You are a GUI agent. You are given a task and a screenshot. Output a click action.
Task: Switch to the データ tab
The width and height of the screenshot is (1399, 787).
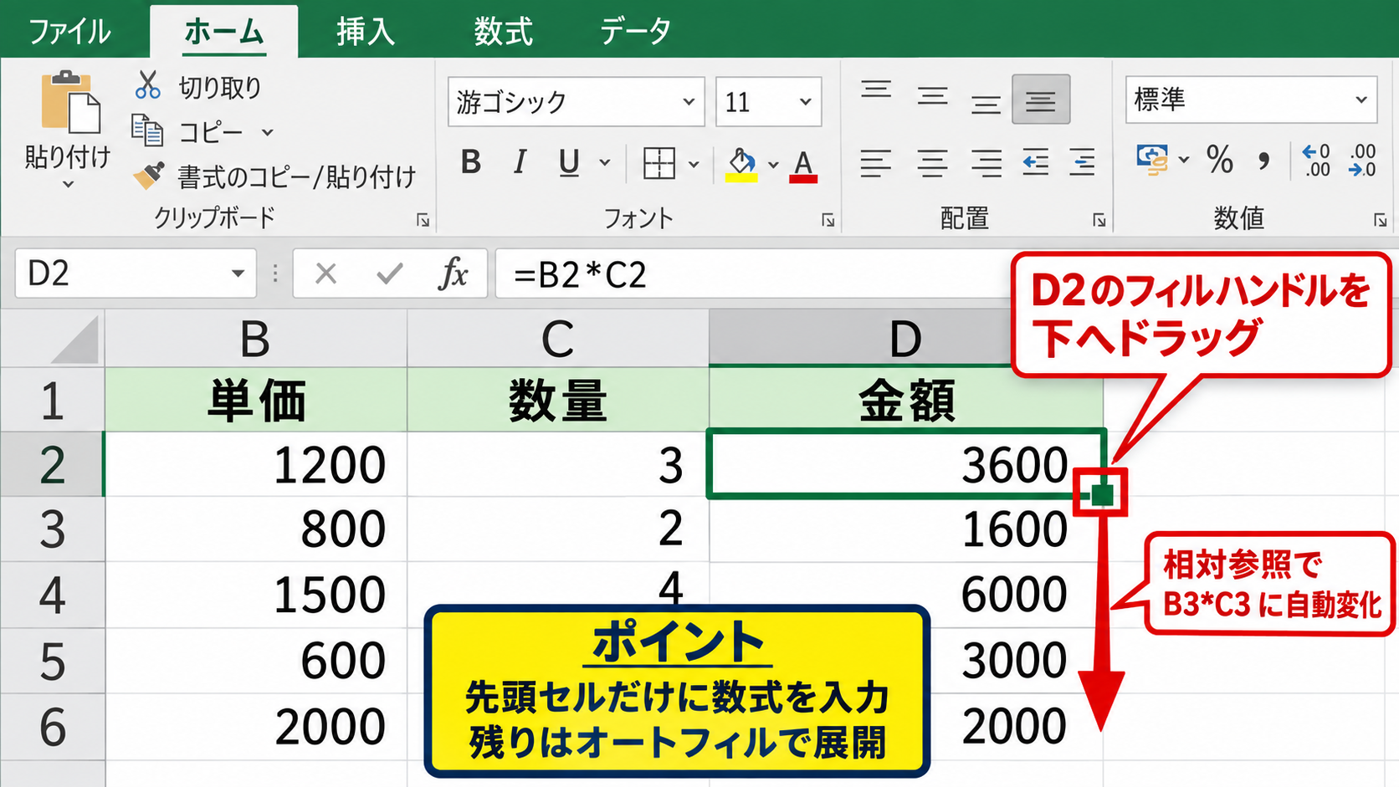(636, 32)
